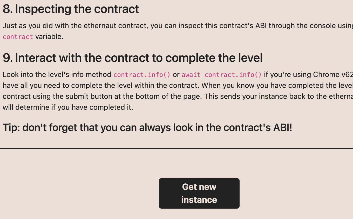Click the pink "contract" code word before "variable"

(x=18, y=37)
